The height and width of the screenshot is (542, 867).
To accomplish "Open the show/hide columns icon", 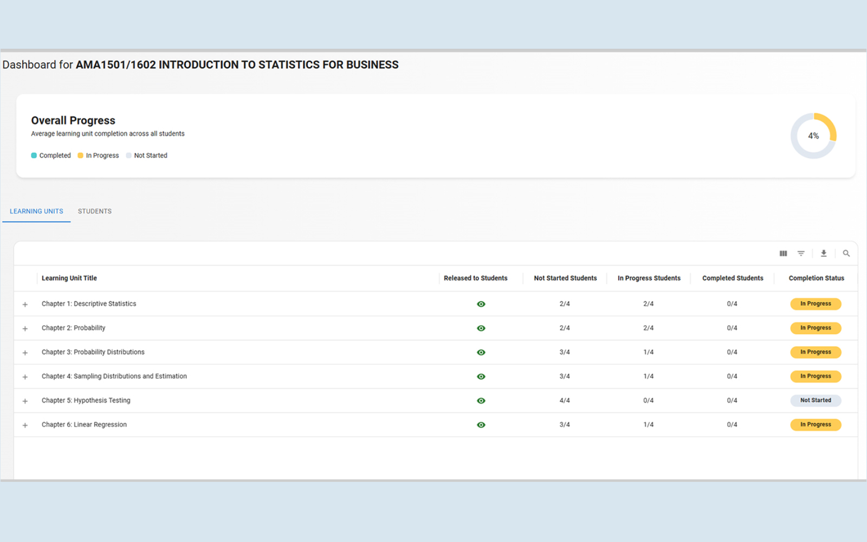I will (783, 253).
